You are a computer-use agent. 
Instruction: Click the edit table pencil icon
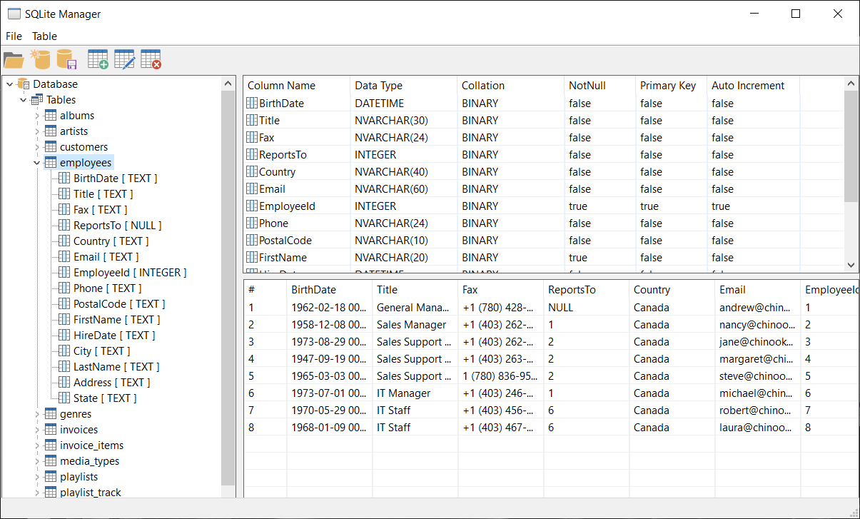click(x=124, y=59)
